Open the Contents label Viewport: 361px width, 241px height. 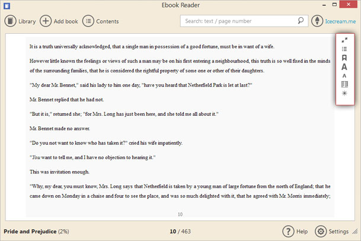(107, 21)
